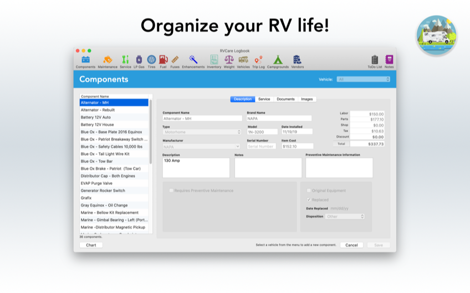This screenshot has width=470, height=293.
Task: Open the Disposition dropdown
Action: click(345, 217)
